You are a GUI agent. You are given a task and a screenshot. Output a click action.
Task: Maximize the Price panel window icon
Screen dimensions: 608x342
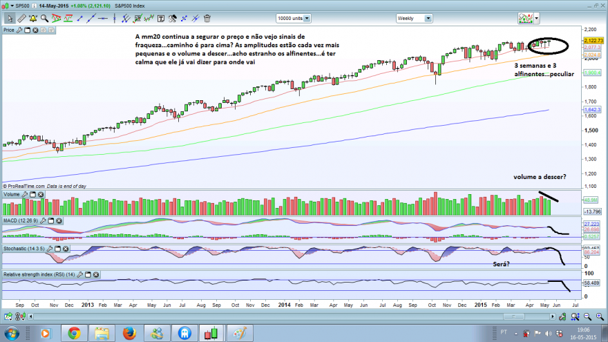(27, 30)
